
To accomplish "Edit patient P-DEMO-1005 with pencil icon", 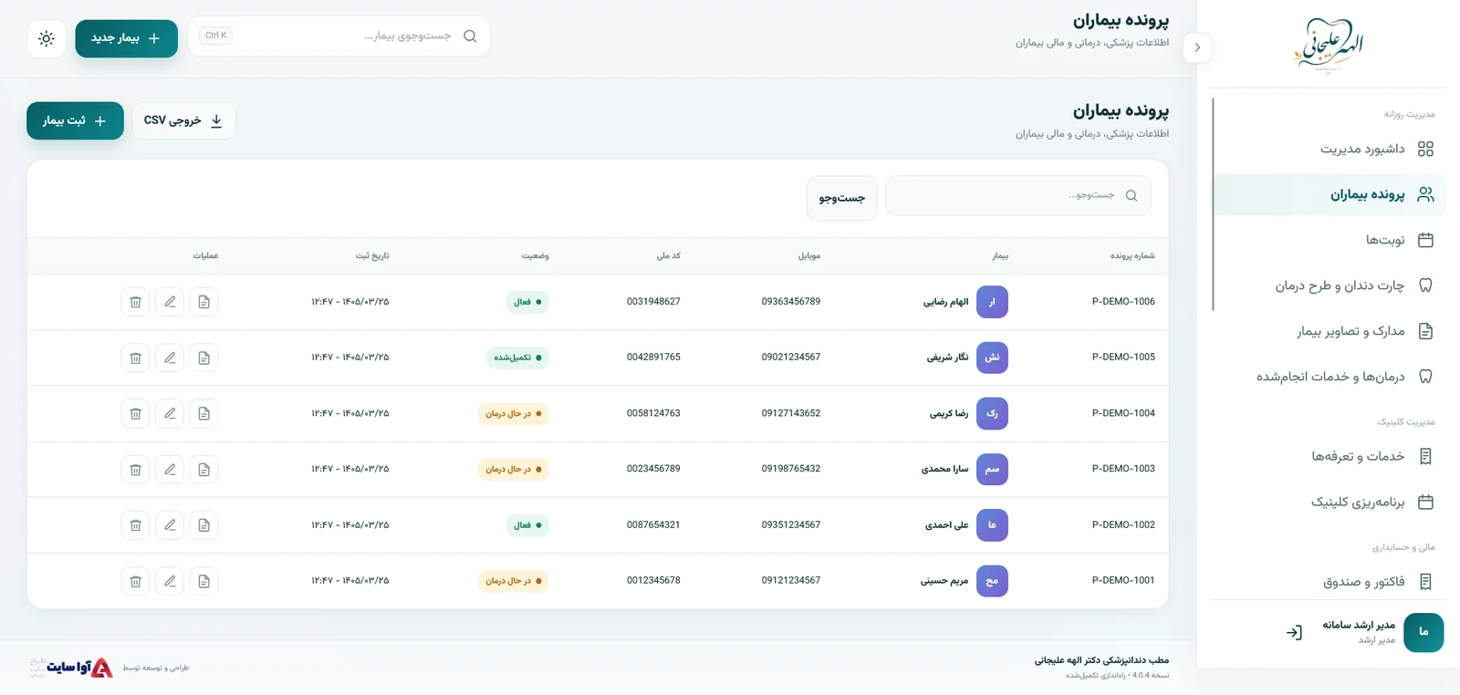I will 170,358.
